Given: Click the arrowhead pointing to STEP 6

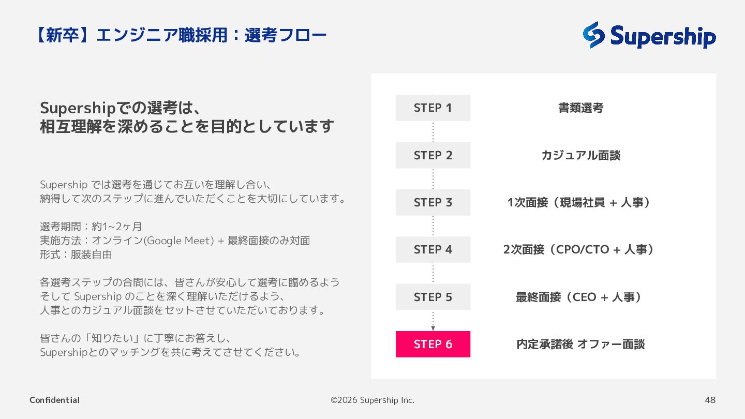Looking at the screenshot, I should pos(433,328).
